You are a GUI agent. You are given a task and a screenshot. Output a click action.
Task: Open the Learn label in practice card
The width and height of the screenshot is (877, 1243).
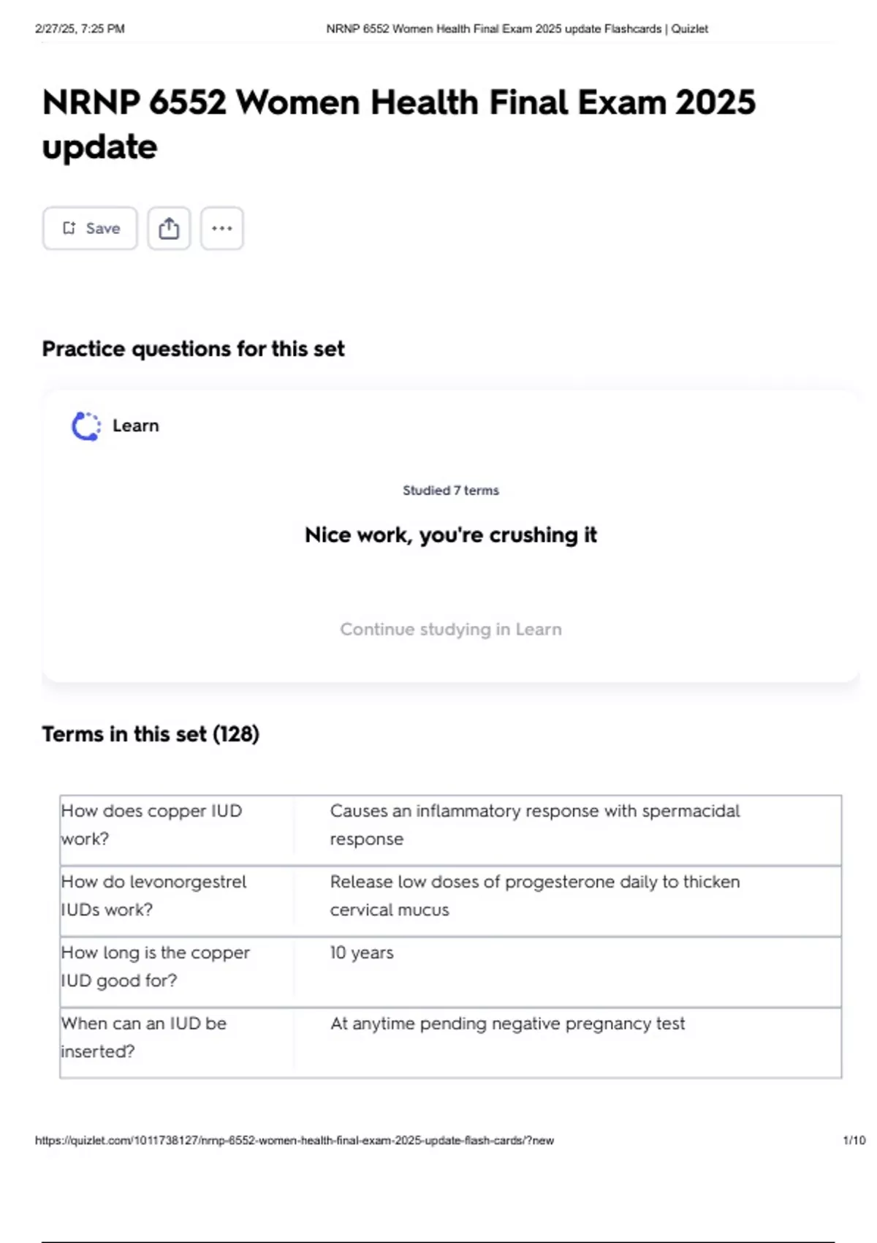point(135,426)
